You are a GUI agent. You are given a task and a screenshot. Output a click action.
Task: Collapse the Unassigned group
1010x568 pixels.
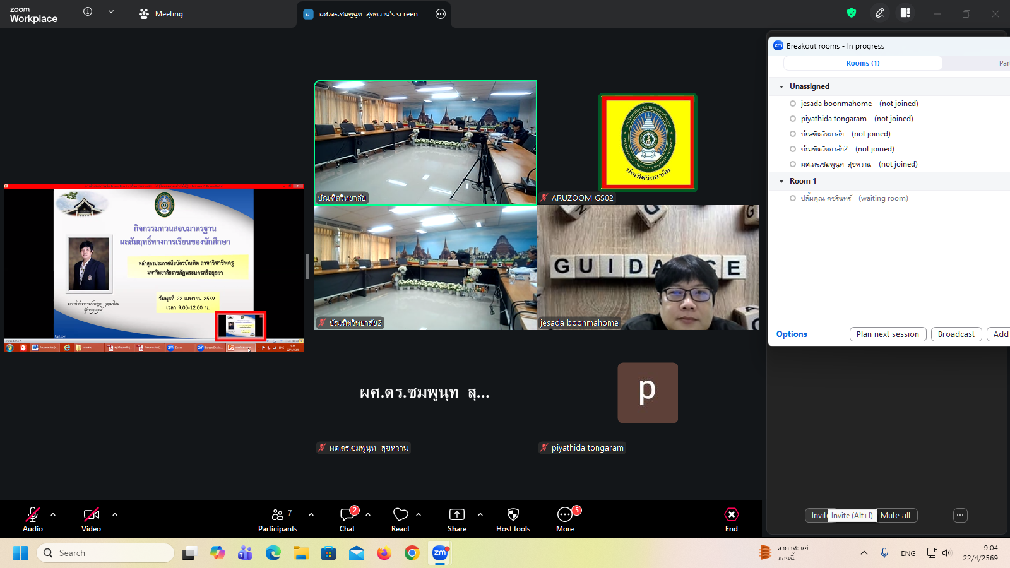[x=781, y=87]
